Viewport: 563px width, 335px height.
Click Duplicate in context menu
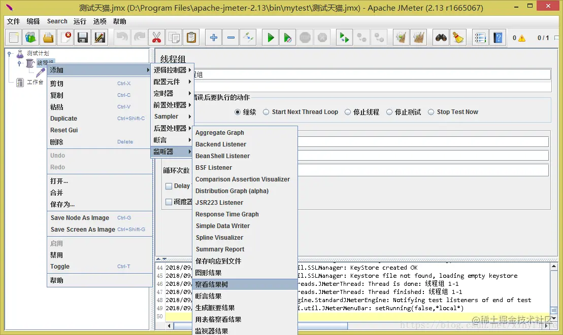pos(100,119)
